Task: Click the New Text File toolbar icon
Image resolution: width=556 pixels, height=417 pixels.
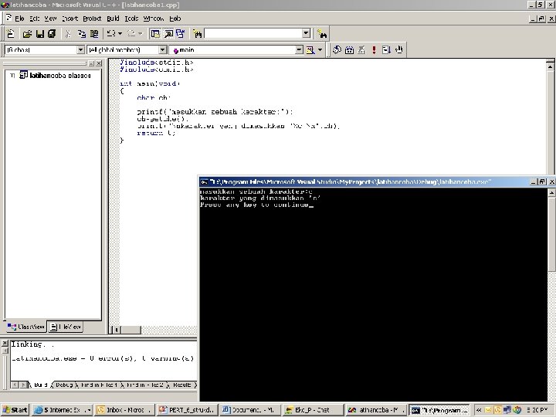Action: coord(12,33)
